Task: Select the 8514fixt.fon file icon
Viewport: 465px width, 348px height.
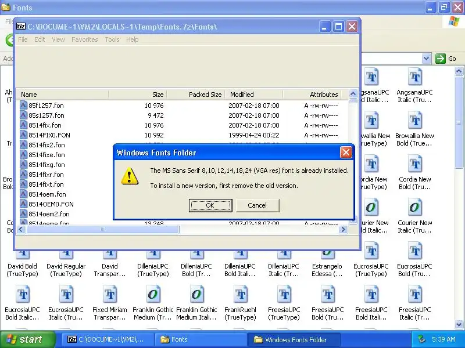Action: (24, 184)
